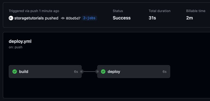Click the 'Triggered via push' text
210x101 pixels.
24,11
